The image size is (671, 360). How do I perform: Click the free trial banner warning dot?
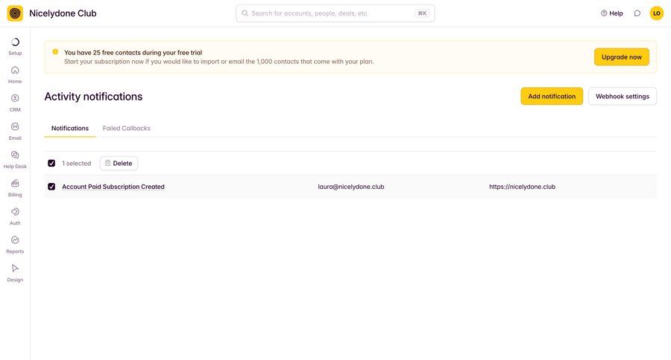pyautogui.click(x=55, y=51)
